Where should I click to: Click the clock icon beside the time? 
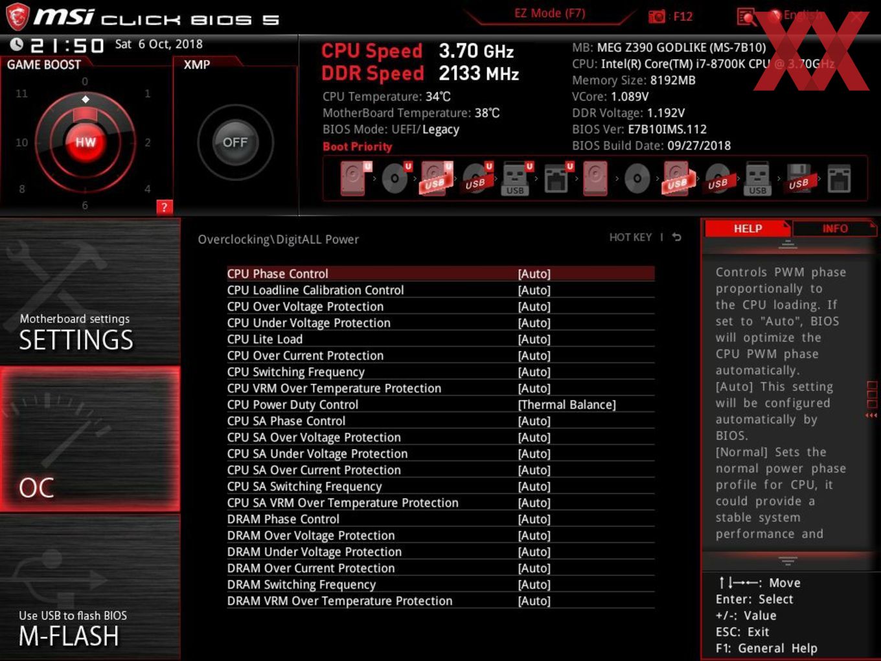coord(17,44)
